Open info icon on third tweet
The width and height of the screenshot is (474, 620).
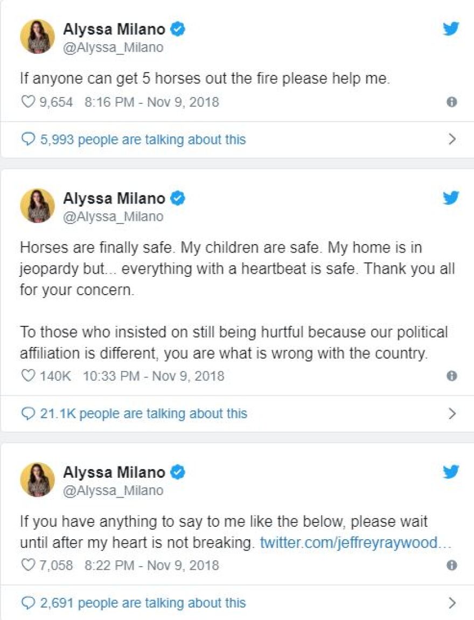pos(452,565)
